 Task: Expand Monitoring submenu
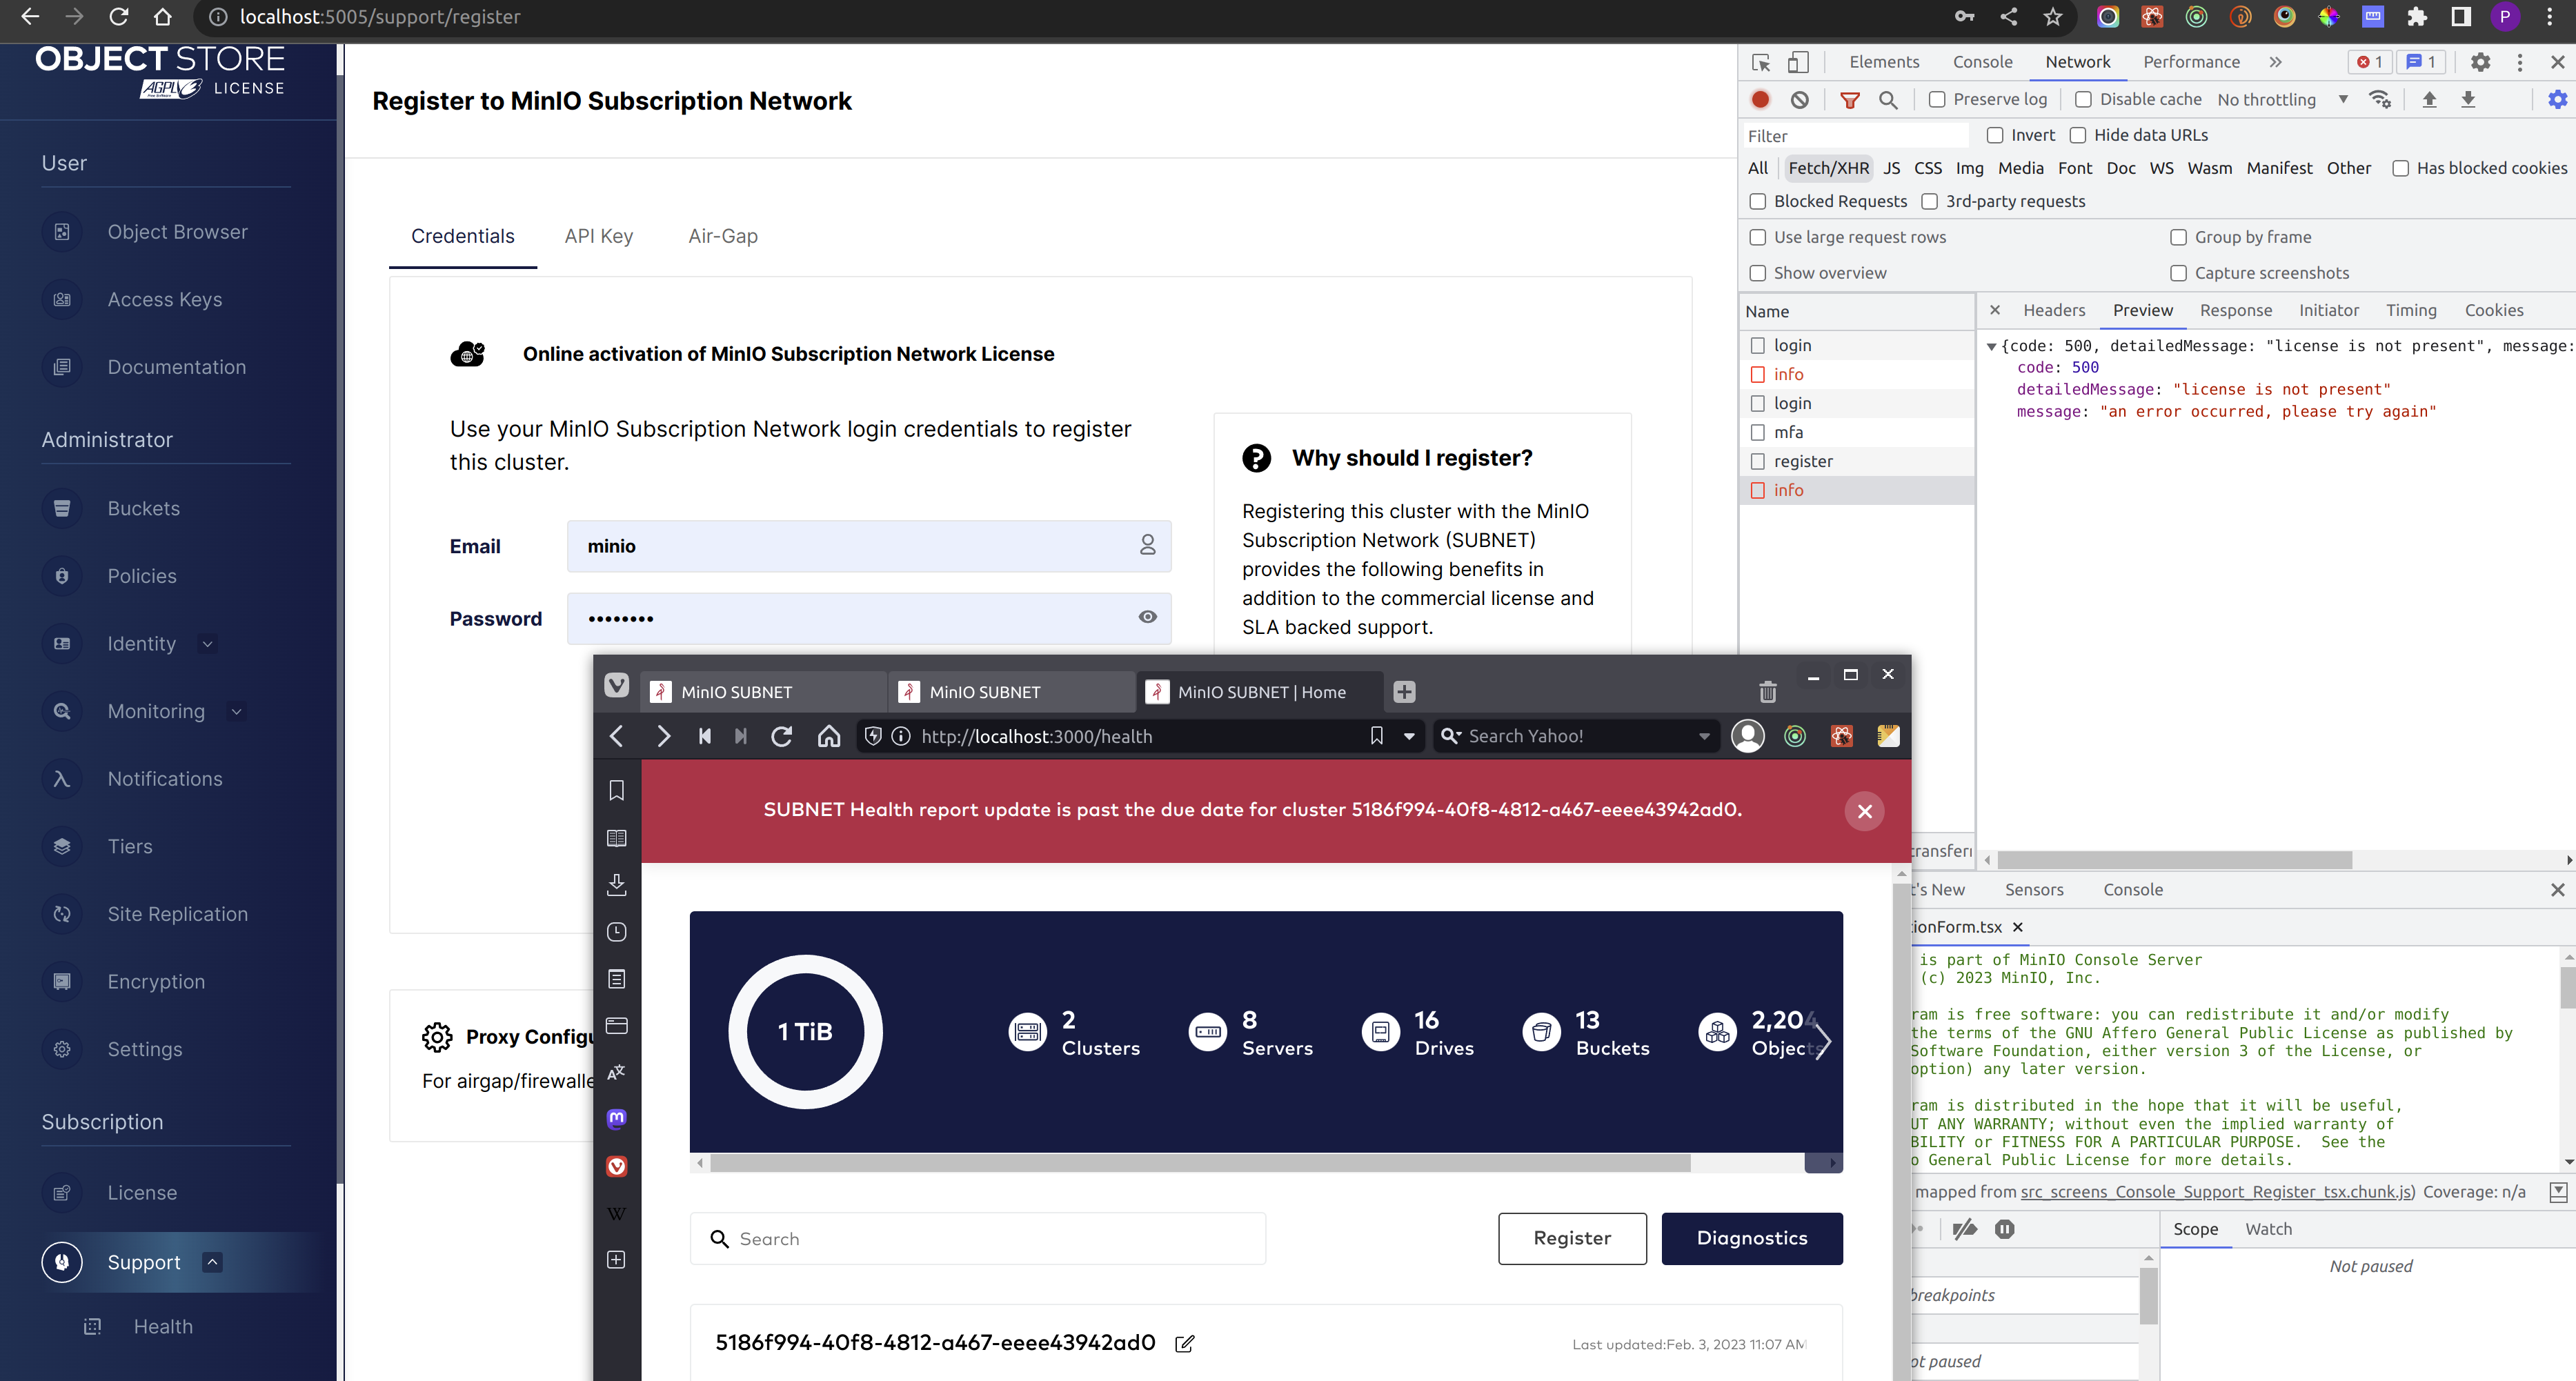(x=236, y=712)
